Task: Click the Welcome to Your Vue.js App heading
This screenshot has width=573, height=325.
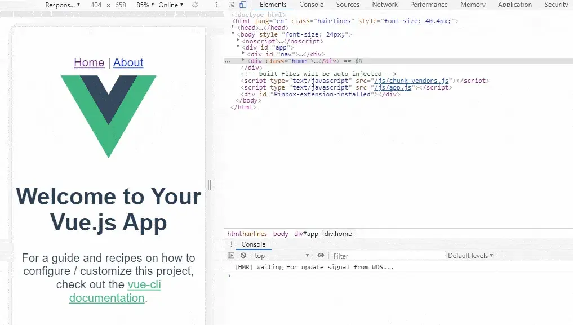Action: click(109, 209)
